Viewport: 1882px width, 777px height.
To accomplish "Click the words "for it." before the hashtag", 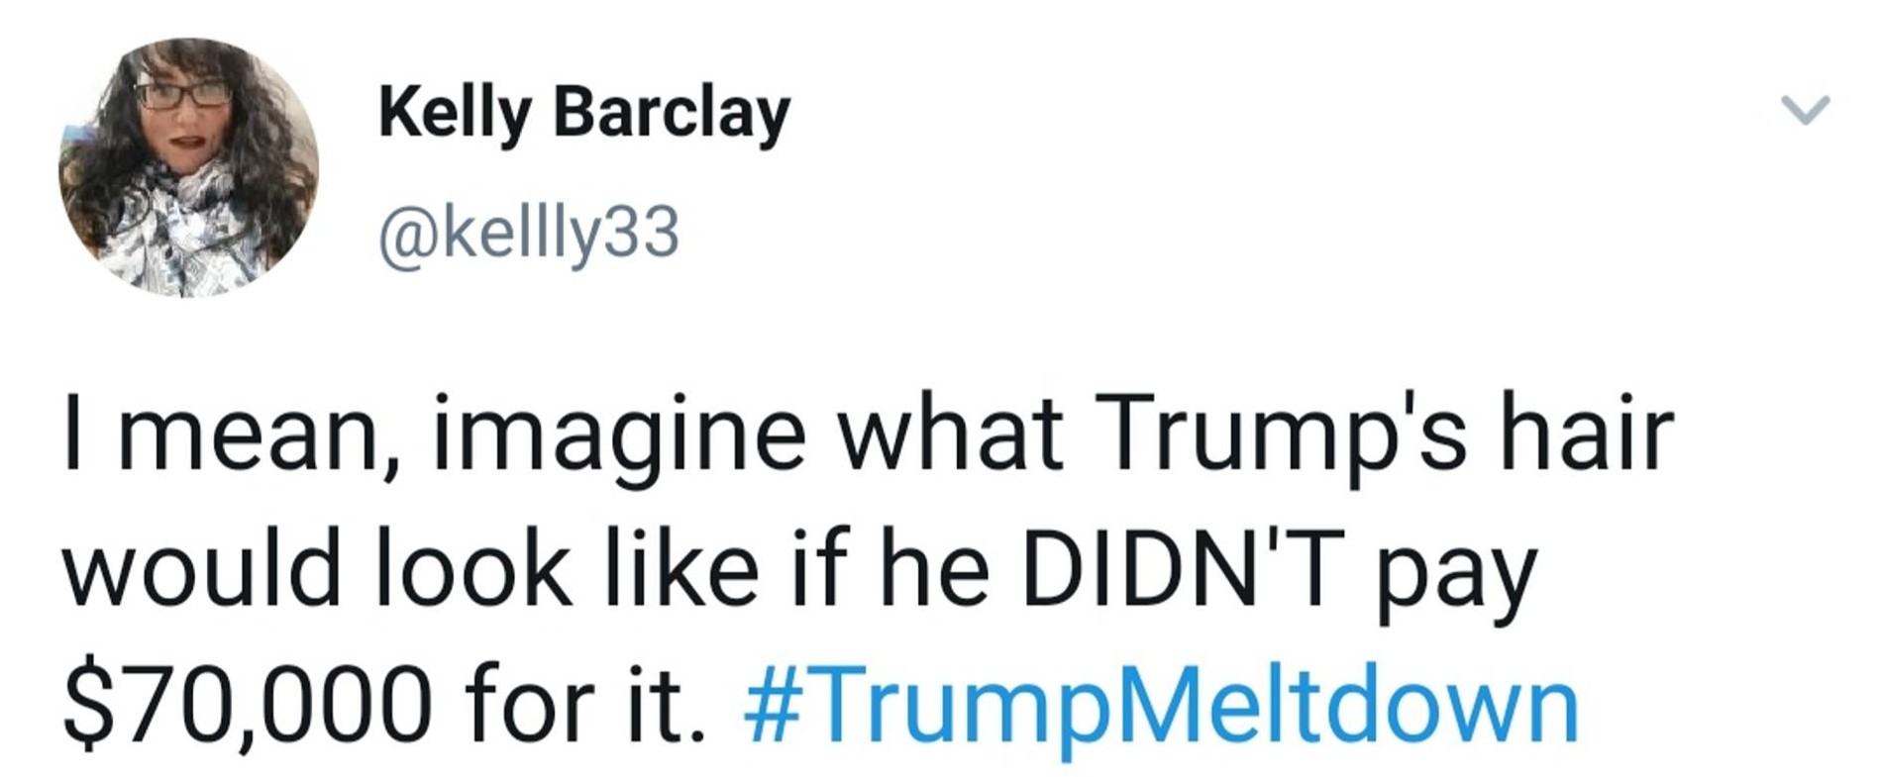I will (586, 707).
